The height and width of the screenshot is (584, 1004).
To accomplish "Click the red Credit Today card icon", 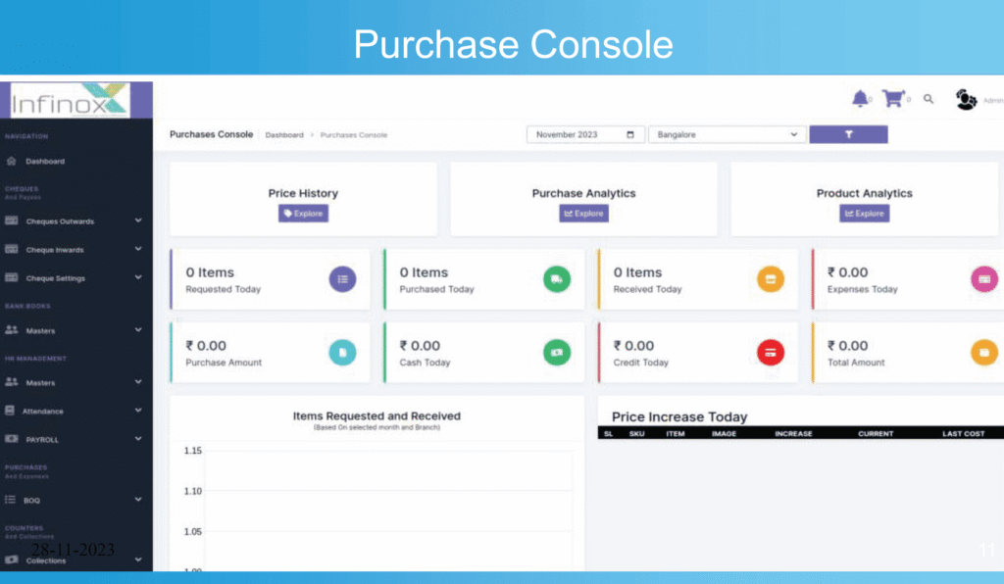I will 771,352.
